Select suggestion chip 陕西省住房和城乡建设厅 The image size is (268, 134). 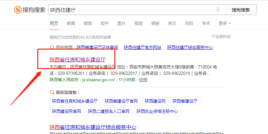point(75,101)
